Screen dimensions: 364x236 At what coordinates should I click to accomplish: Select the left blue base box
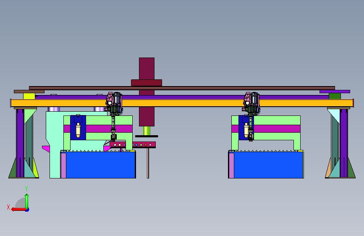click(100, 165)
